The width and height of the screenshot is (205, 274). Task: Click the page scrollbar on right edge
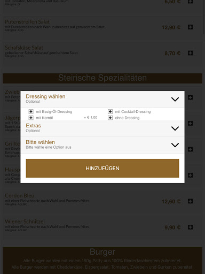pyautogui.click(x=204, y=18)
